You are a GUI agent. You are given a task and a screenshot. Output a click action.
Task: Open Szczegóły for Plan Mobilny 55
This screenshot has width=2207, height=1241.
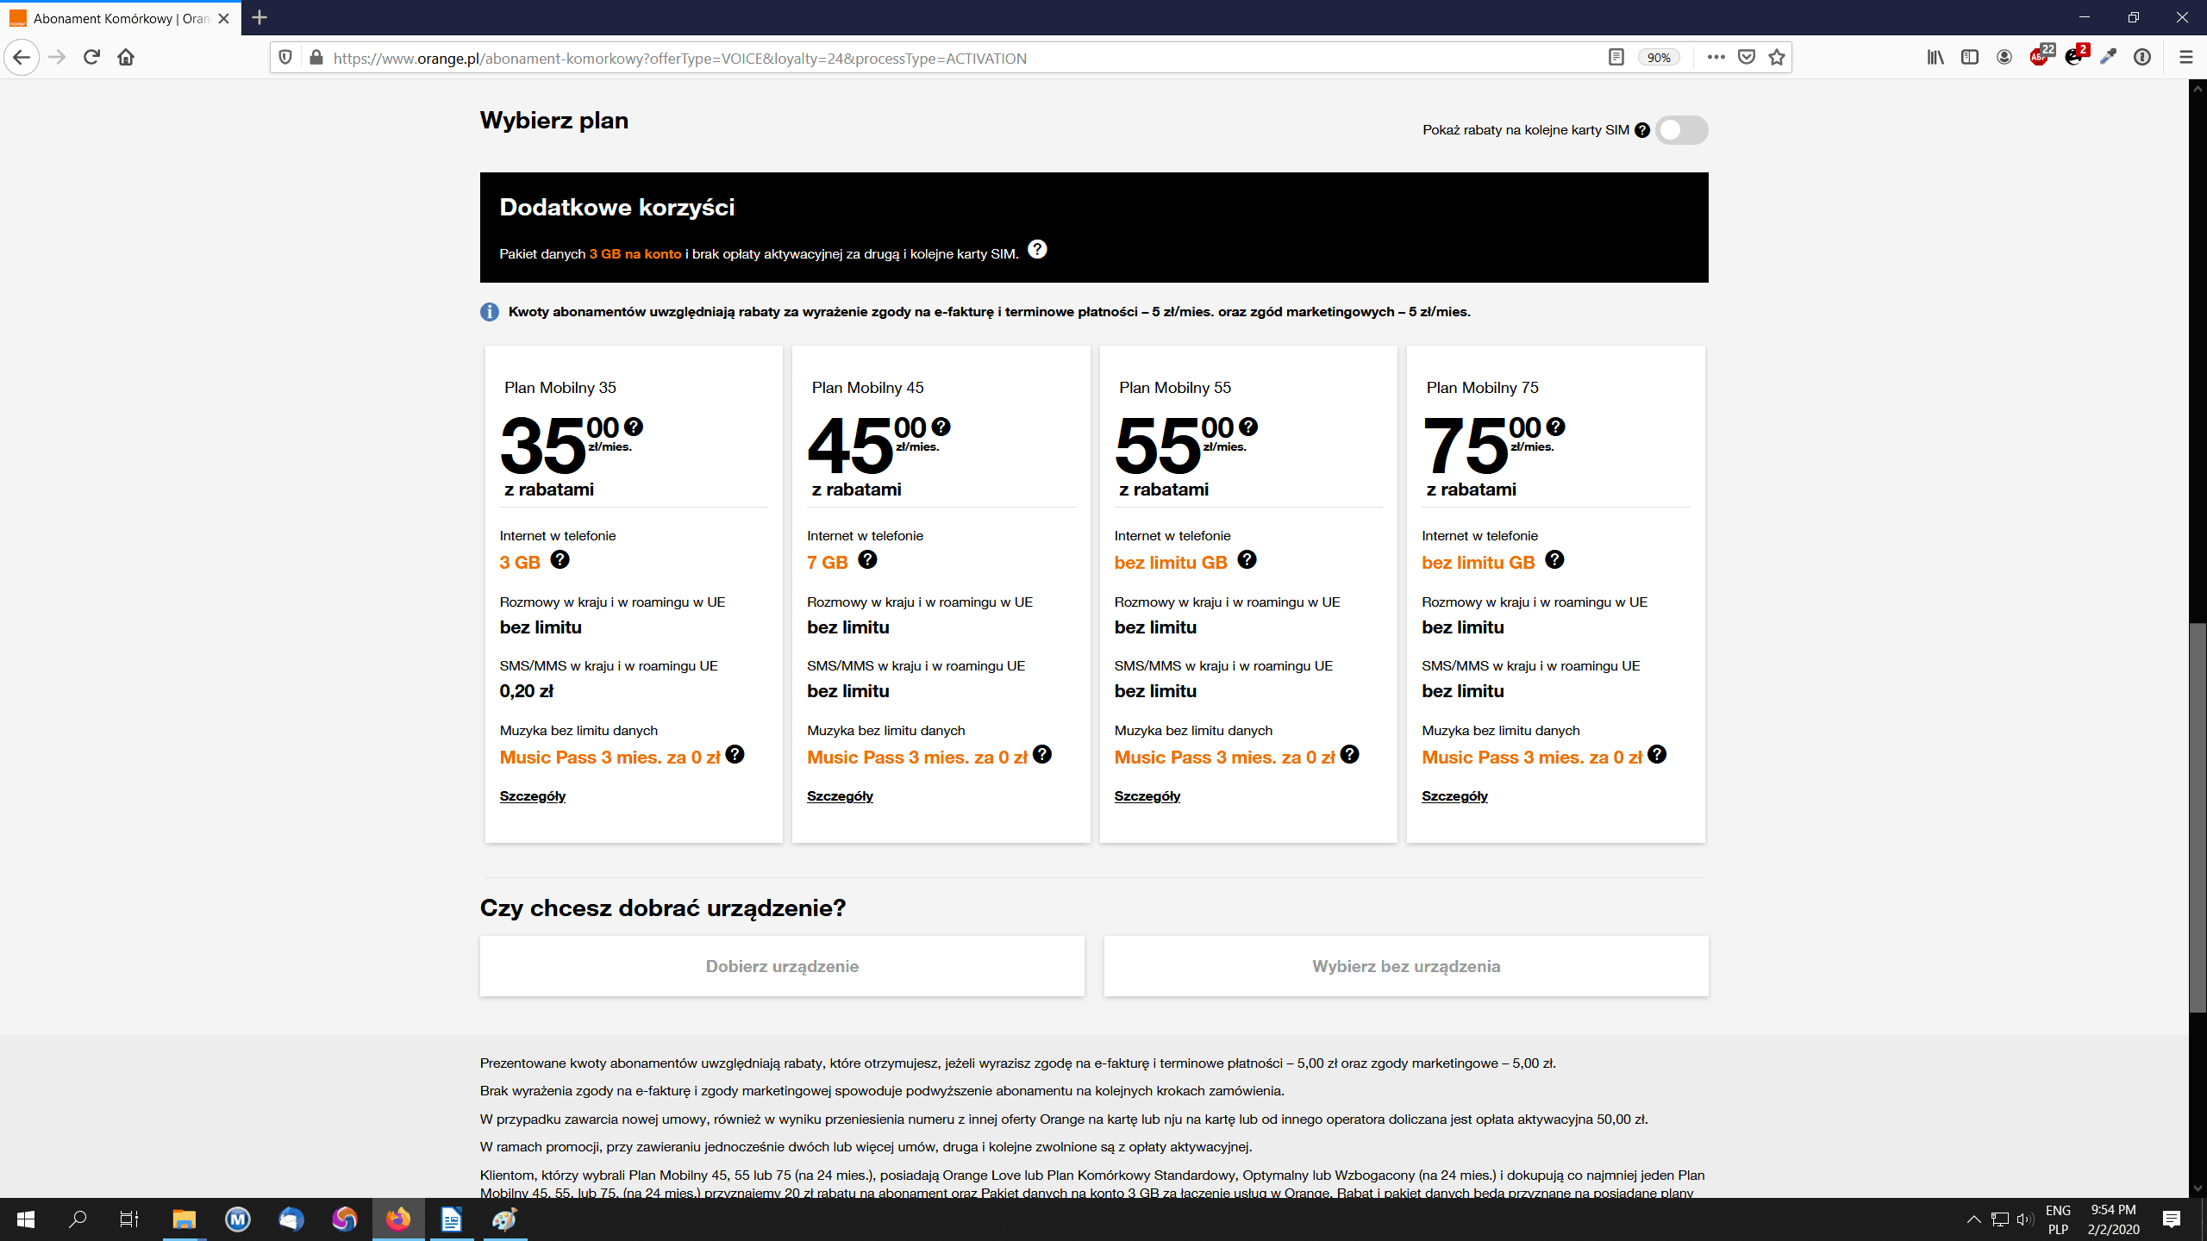pos(1147,796)
